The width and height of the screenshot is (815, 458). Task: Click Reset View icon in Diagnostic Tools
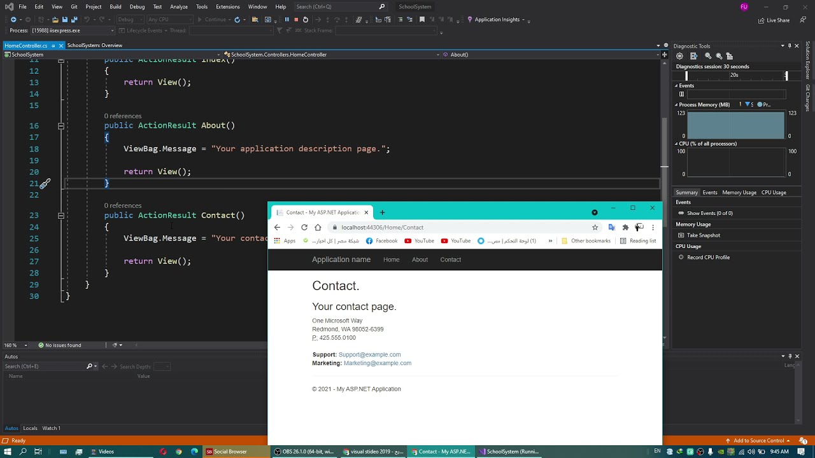click(730, 56)
